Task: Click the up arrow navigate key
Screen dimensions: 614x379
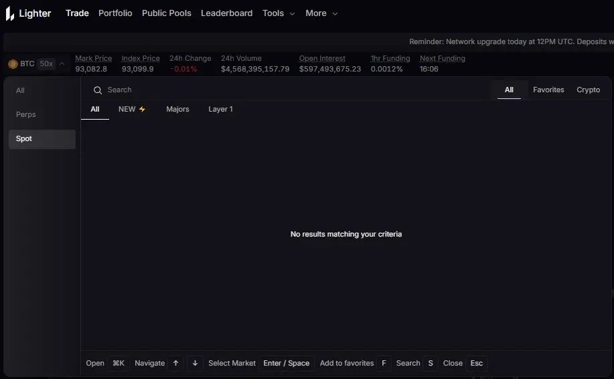Action: [176, 363]
